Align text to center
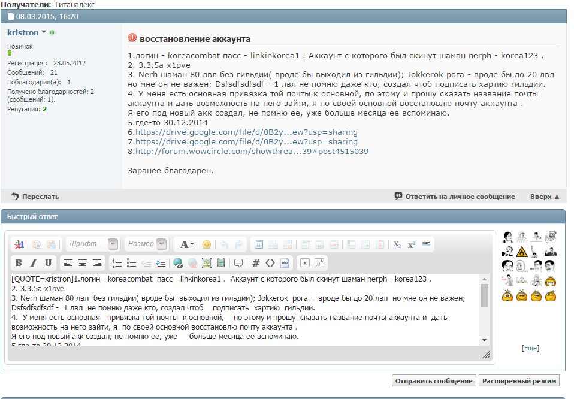This screenshot has height=399, width=574. click(x=82, y=262)
